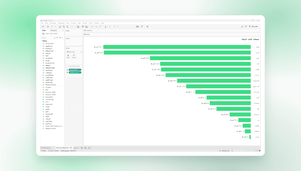Viewport: 301px width, 171px height.
Task: Click the presentation mode icon in toolbar
Action: [142, 26]
